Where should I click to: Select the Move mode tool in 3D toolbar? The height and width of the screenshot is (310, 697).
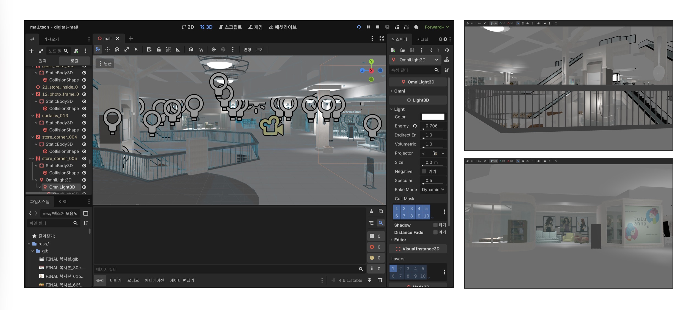tap(107, 49)
